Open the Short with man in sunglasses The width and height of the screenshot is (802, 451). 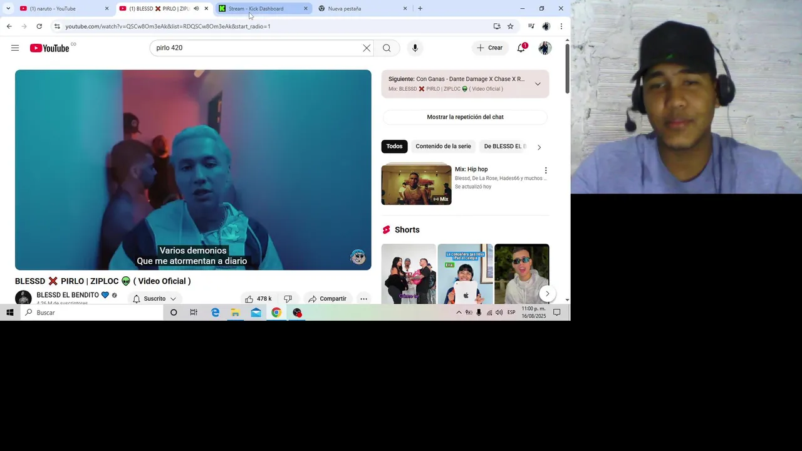coord(522,274)
